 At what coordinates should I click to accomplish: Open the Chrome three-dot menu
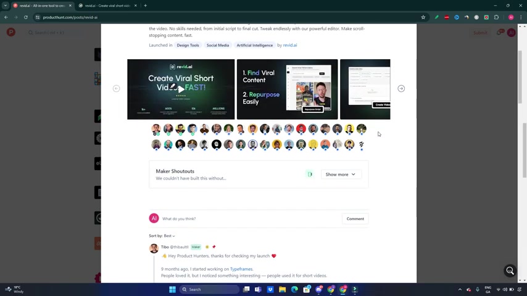tap(521, 17)
